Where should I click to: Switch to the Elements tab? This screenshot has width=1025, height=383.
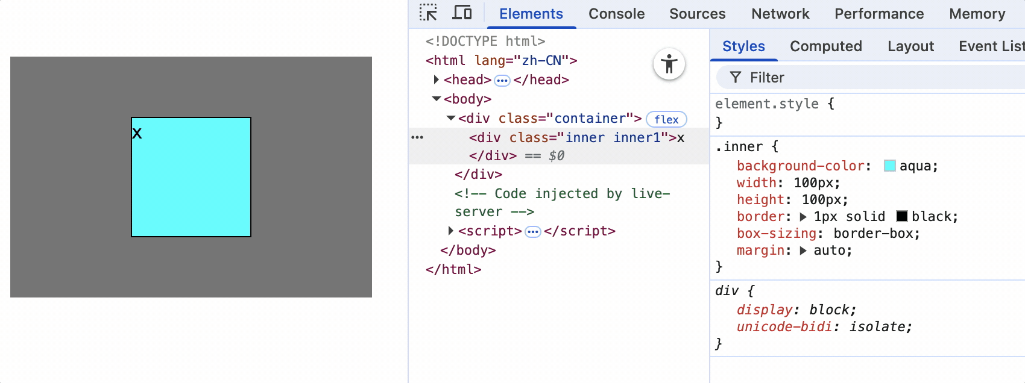(x=531, y=14)
